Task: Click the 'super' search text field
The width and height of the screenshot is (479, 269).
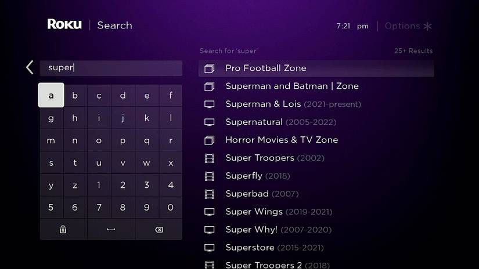Action: coord(111,68)
